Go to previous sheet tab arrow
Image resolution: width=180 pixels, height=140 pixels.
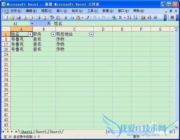point(8,132)
